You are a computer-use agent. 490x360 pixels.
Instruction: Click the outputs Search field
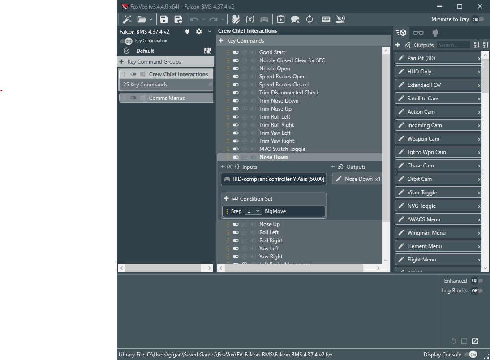(453, 45)
